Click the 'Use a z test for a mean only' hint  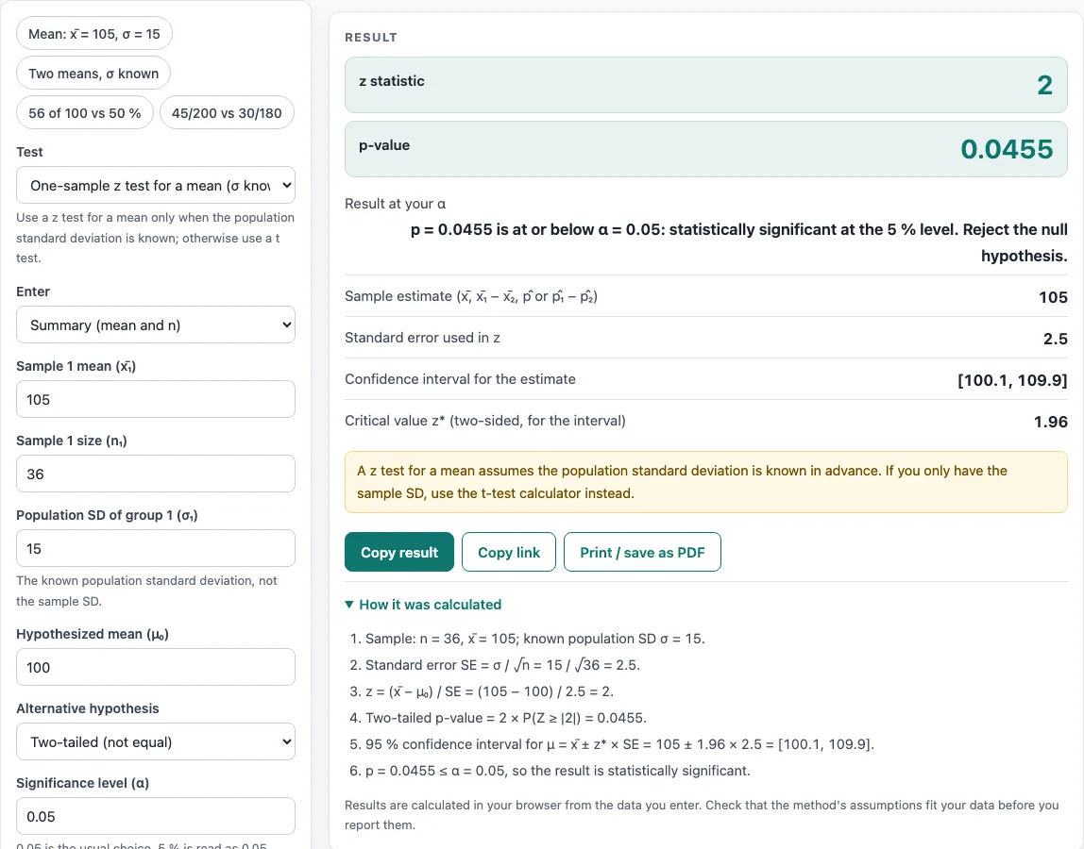click(156, 238)
